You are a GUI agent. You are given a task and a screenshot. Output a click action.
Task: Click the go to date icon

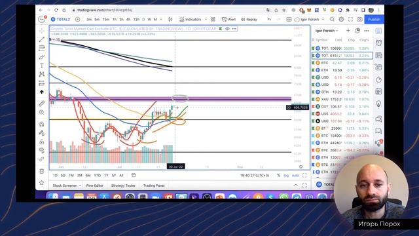coord(134,175)
